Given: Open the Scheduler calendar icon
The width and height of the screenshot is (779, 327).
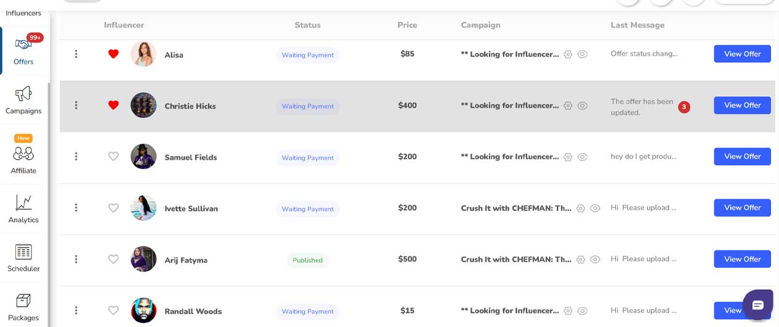Looking at the screenshot, I should pos(23,252).
